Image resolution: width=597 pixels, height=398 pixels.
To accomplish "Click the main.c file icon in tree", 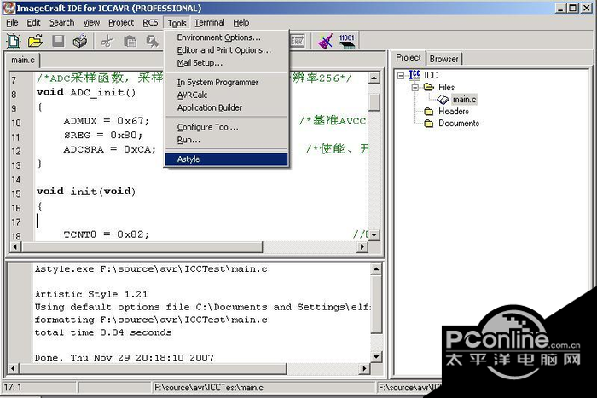I will point(443,100).
